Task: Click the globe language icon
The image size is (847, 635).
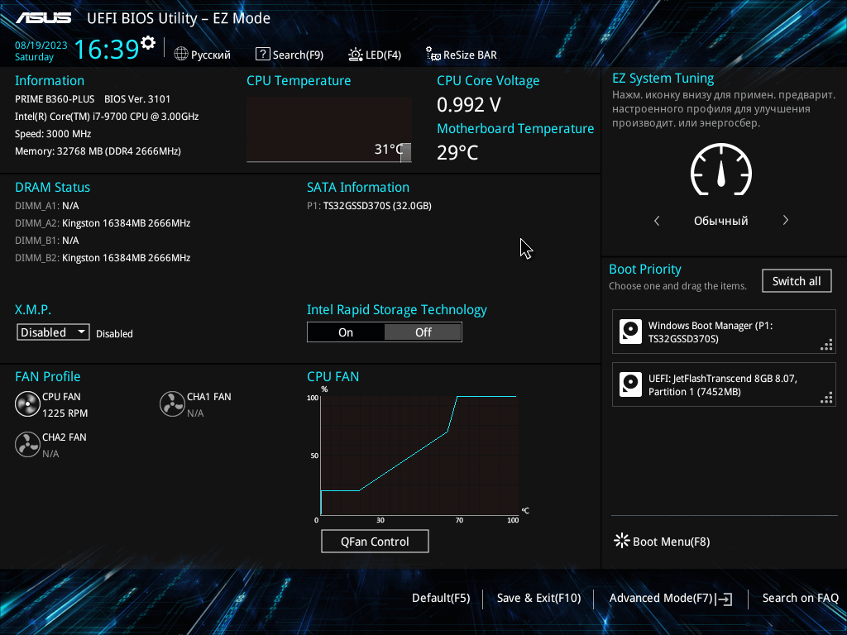Action: [x=181, y=54]
